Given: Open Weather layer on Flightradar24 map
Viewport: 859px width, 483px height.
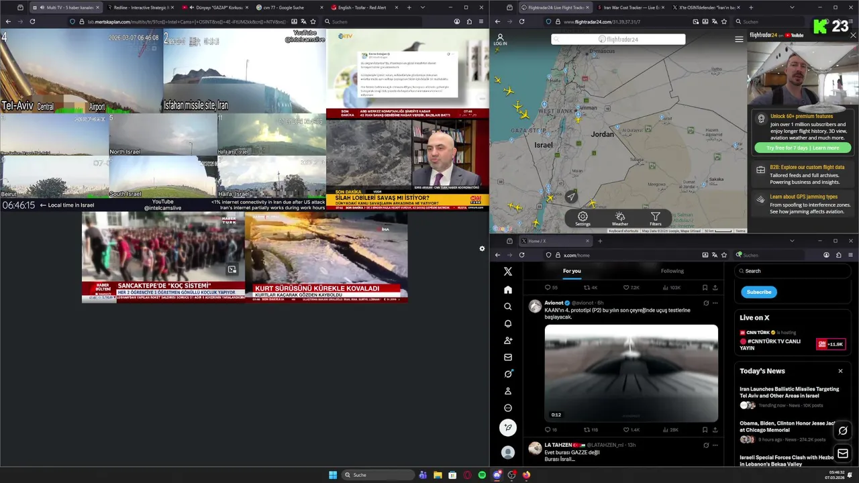Looking at the screenshot, I should (620, 219).
